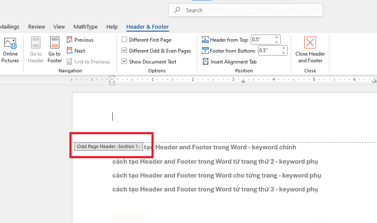Edit Footer from Bottom value field
377x223 pixels.
click(x=269, y=50)
